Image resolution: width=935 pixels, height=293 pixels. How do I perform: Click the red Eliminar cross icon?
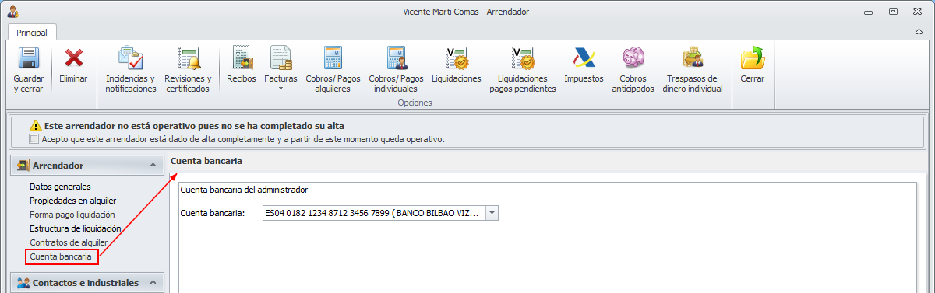click(73, 58)
